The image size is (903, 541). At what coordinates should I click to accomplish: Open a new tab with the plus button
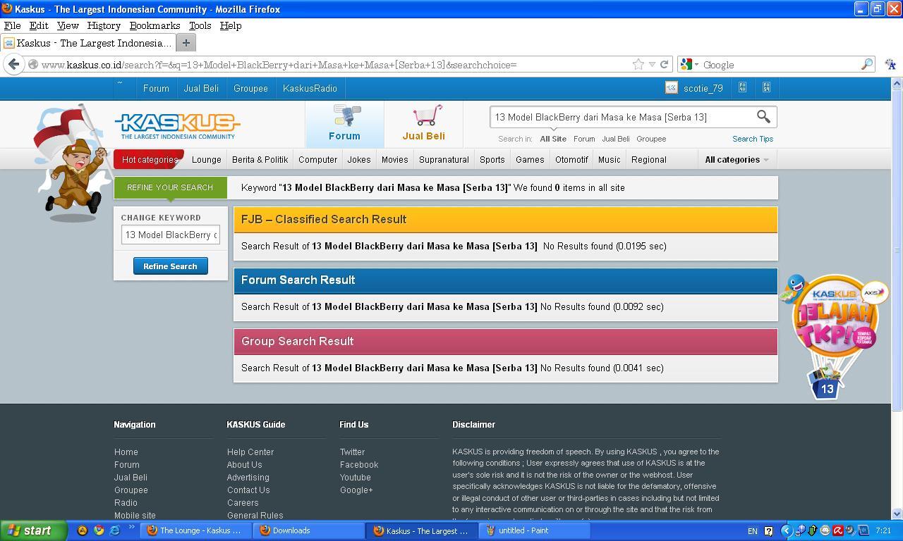tap(186, 43)
